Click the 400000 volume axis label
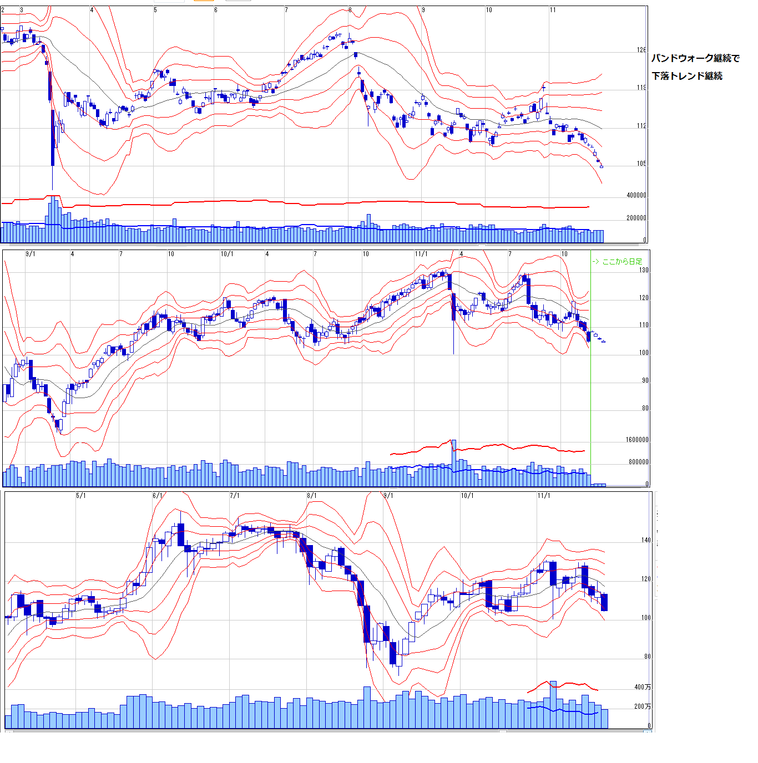 click(x=636, y=195)
